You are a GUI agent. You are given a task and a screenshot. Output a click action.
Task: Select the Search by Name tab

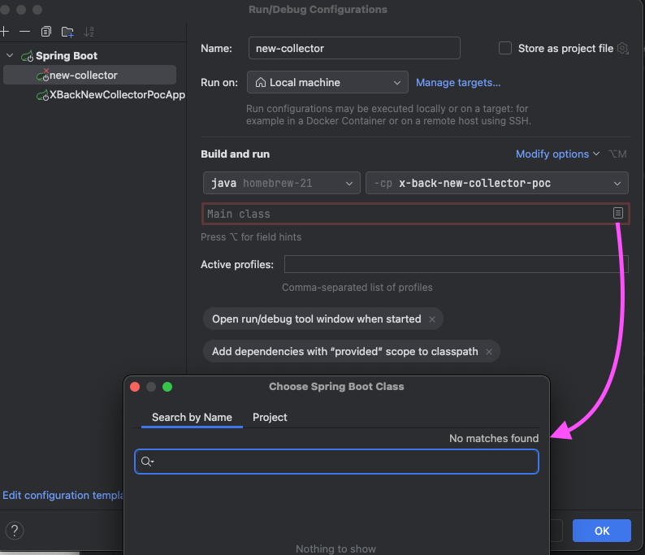click(192, 417)
